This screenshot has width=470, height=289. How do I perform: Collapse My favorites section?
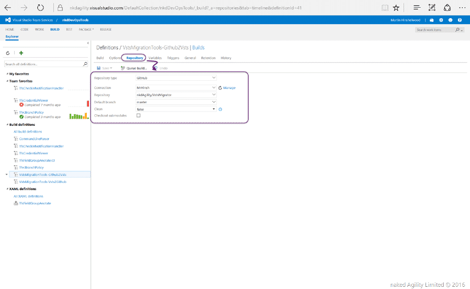[7, 74]
